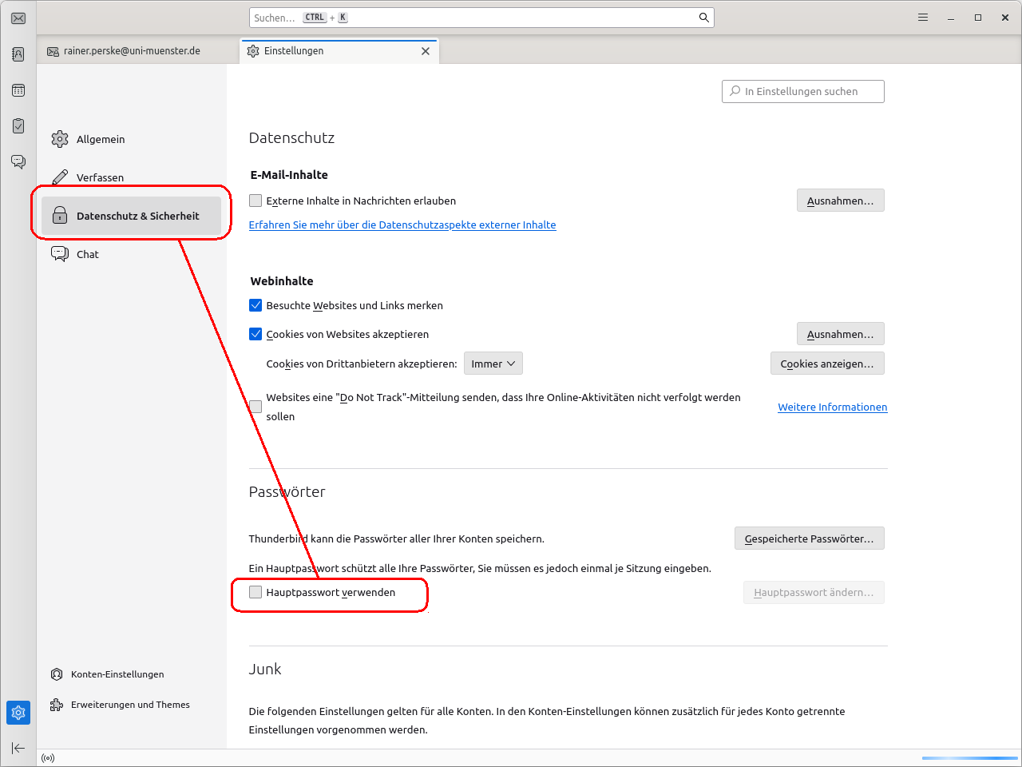1022x767 pixels.
Task: Open the hamburger application menu
Action: pos(923,18)
